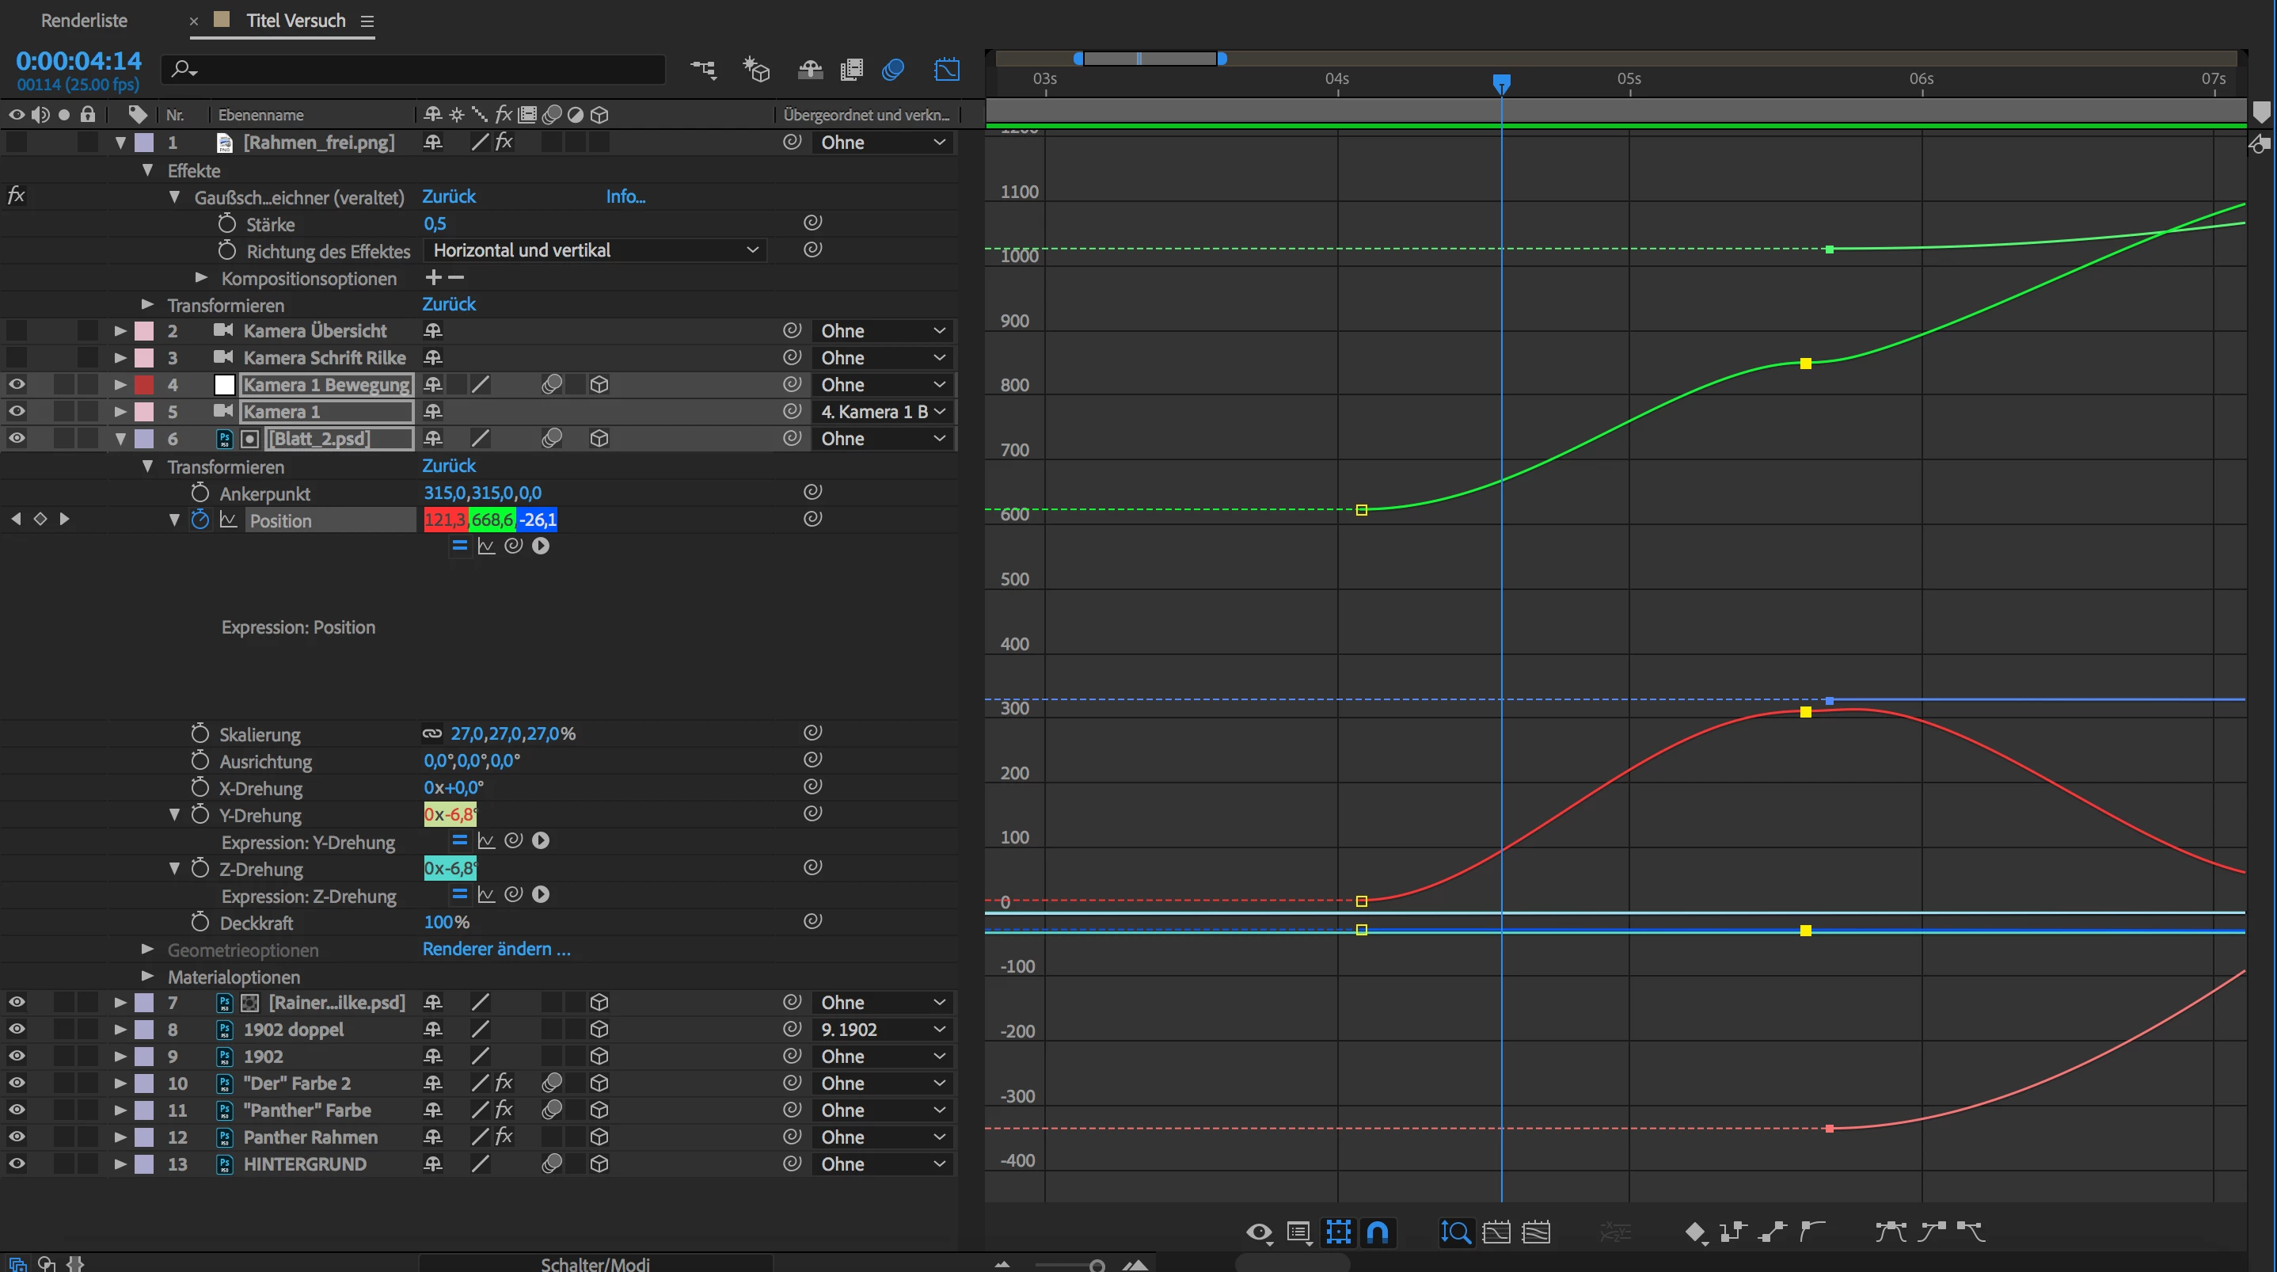
Task: Click Renderer ändern link
Action: point(496,949)
